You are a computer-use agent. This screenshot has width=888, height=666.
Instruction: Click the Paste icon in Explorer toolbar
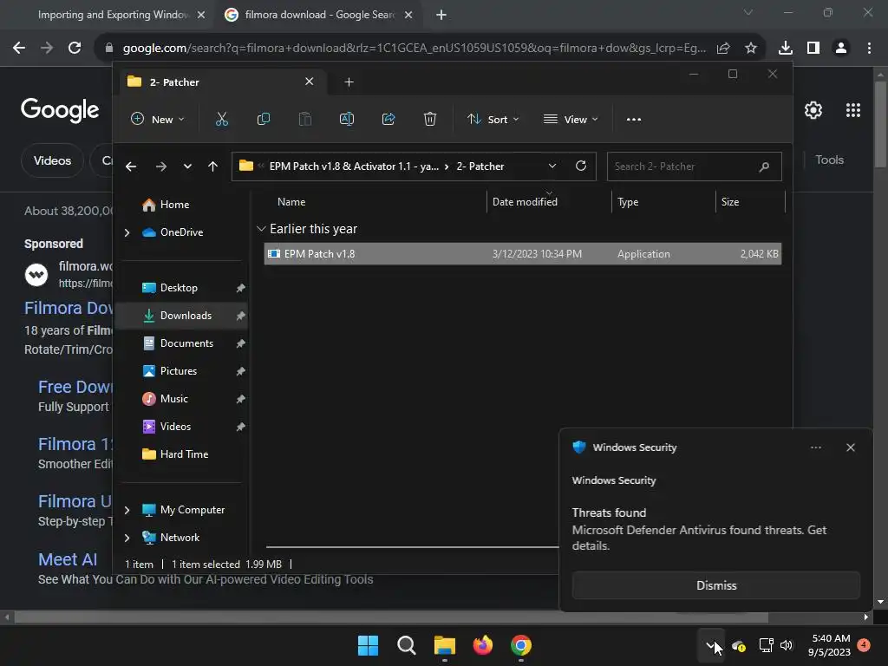coord(305,119)
